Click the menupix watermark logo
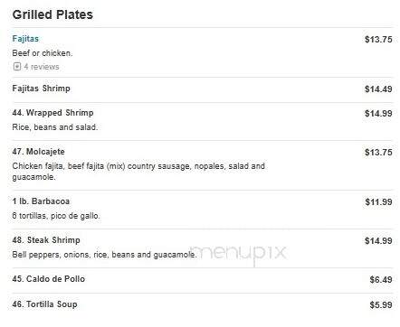Viewport: 400px width, 327px height. [x=238, y=253]
